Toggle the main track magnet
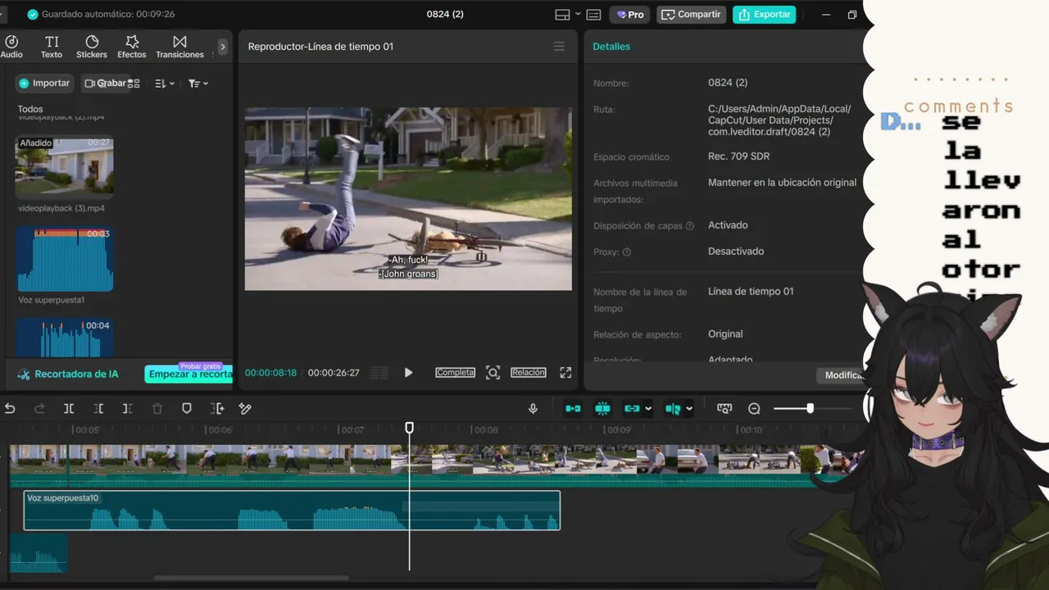Image resolution: width=1049 pixels, height=590 pixels. [x=573, y=408]
